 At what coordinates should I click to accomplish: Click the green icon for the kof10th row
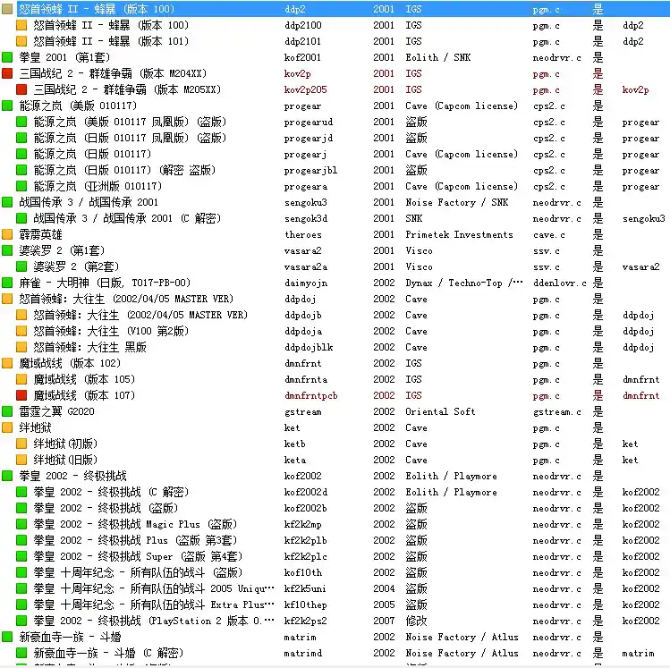click(21, 572)
